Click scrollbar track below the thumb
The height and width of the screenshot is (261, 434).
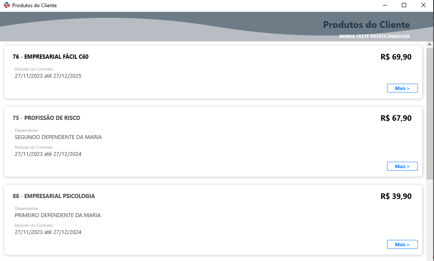430,220
